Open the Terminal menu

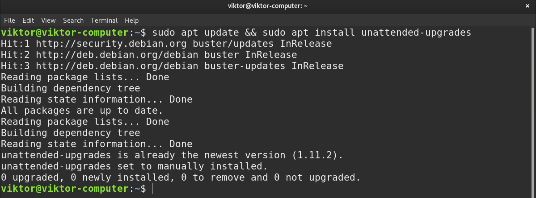tap(104, 21)
